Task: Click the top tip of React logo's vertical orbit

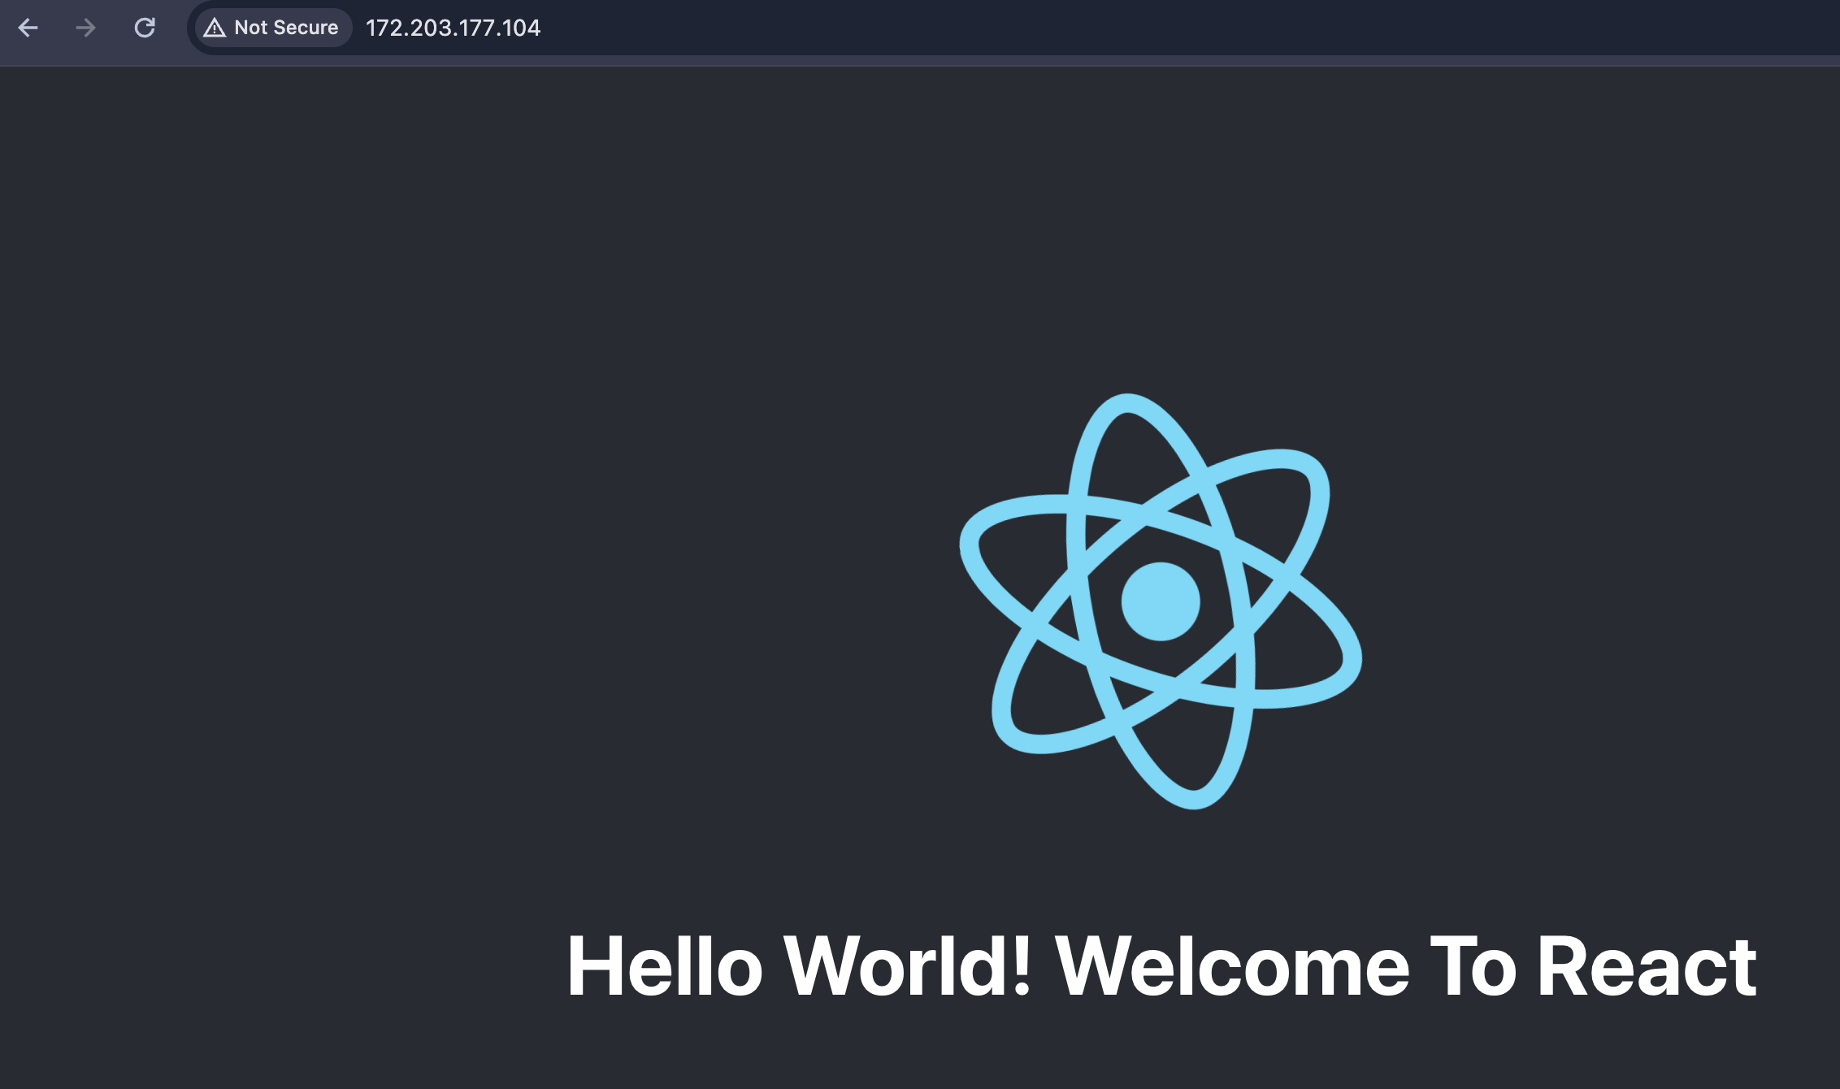Action: pyautogui.click(x=1126, y=404)
